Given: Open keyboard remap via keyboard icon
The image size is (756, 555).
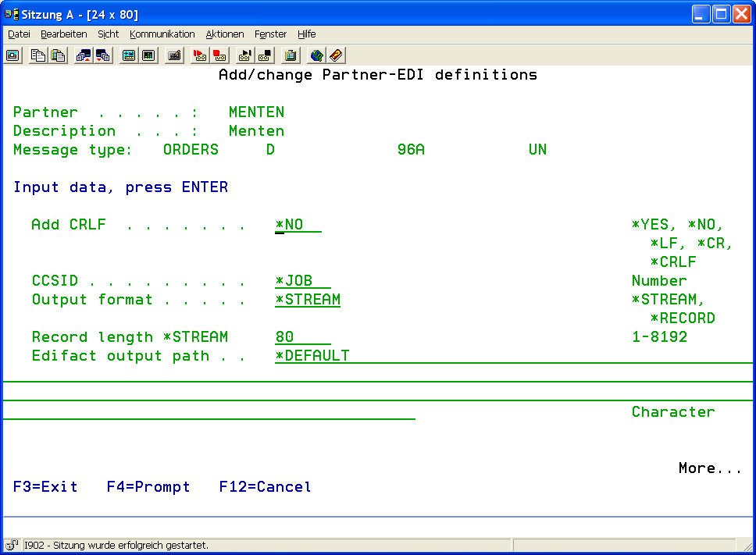Looking at the screenshot, I should (174, 55).
